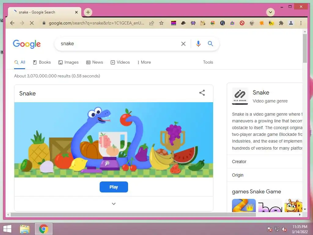Screen dimensions: 313x235
Task: Click the forward navigation arrow
Action: pyautogui.click(x=22, y=23)
